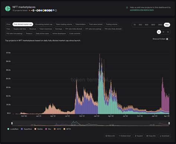Image resolution: width=176 pixels, height=144 pixels.
Task: Switch to the Circulating market cap metric
Action: click(44, 24)
